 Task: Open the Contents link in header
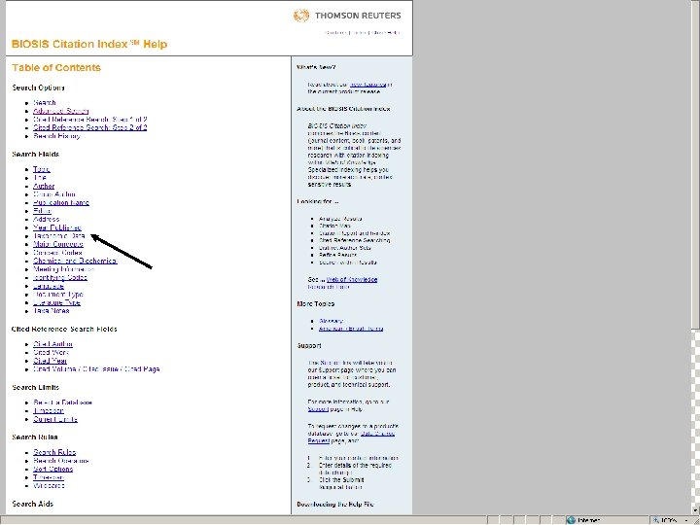[335, 33]
